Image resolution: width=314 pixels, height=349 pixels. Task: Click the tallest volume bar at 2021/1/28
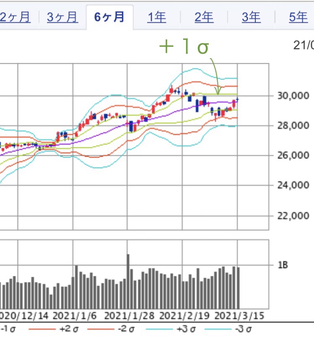[x=128, y=281]
